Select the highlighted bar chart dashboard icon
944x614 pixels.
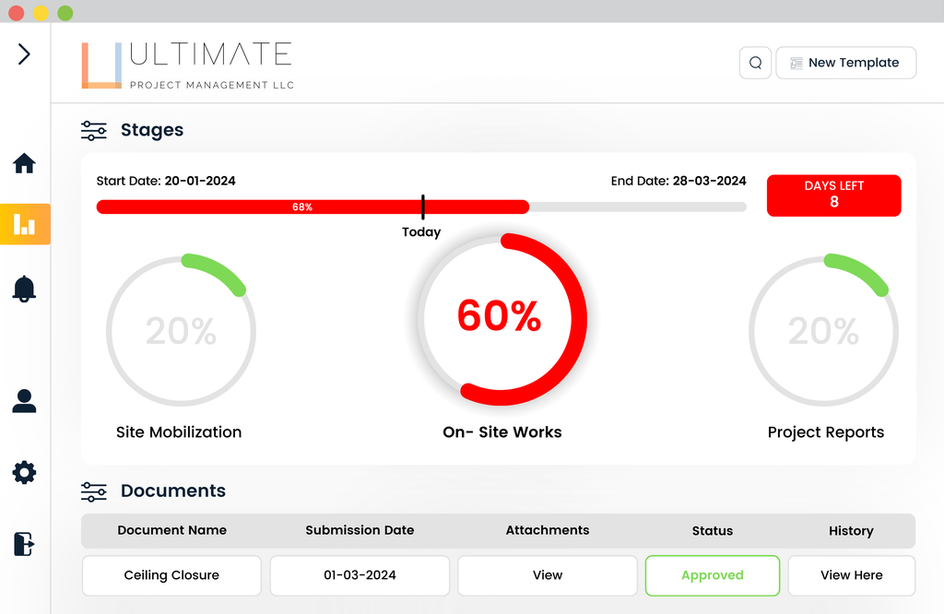coord(25,224)
